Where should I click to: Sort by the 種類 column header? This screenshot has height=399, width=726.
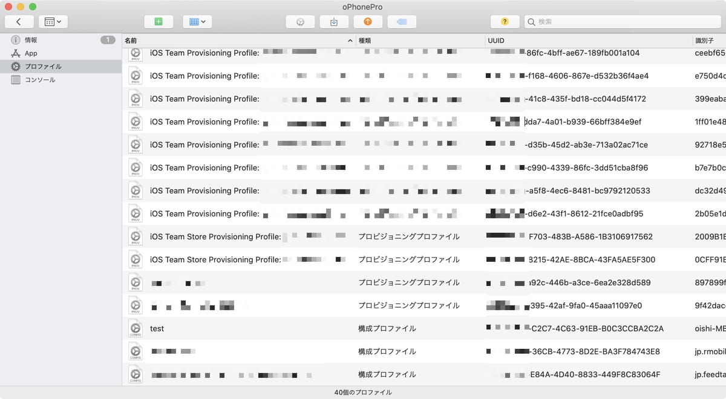click(x=420, y=41)
